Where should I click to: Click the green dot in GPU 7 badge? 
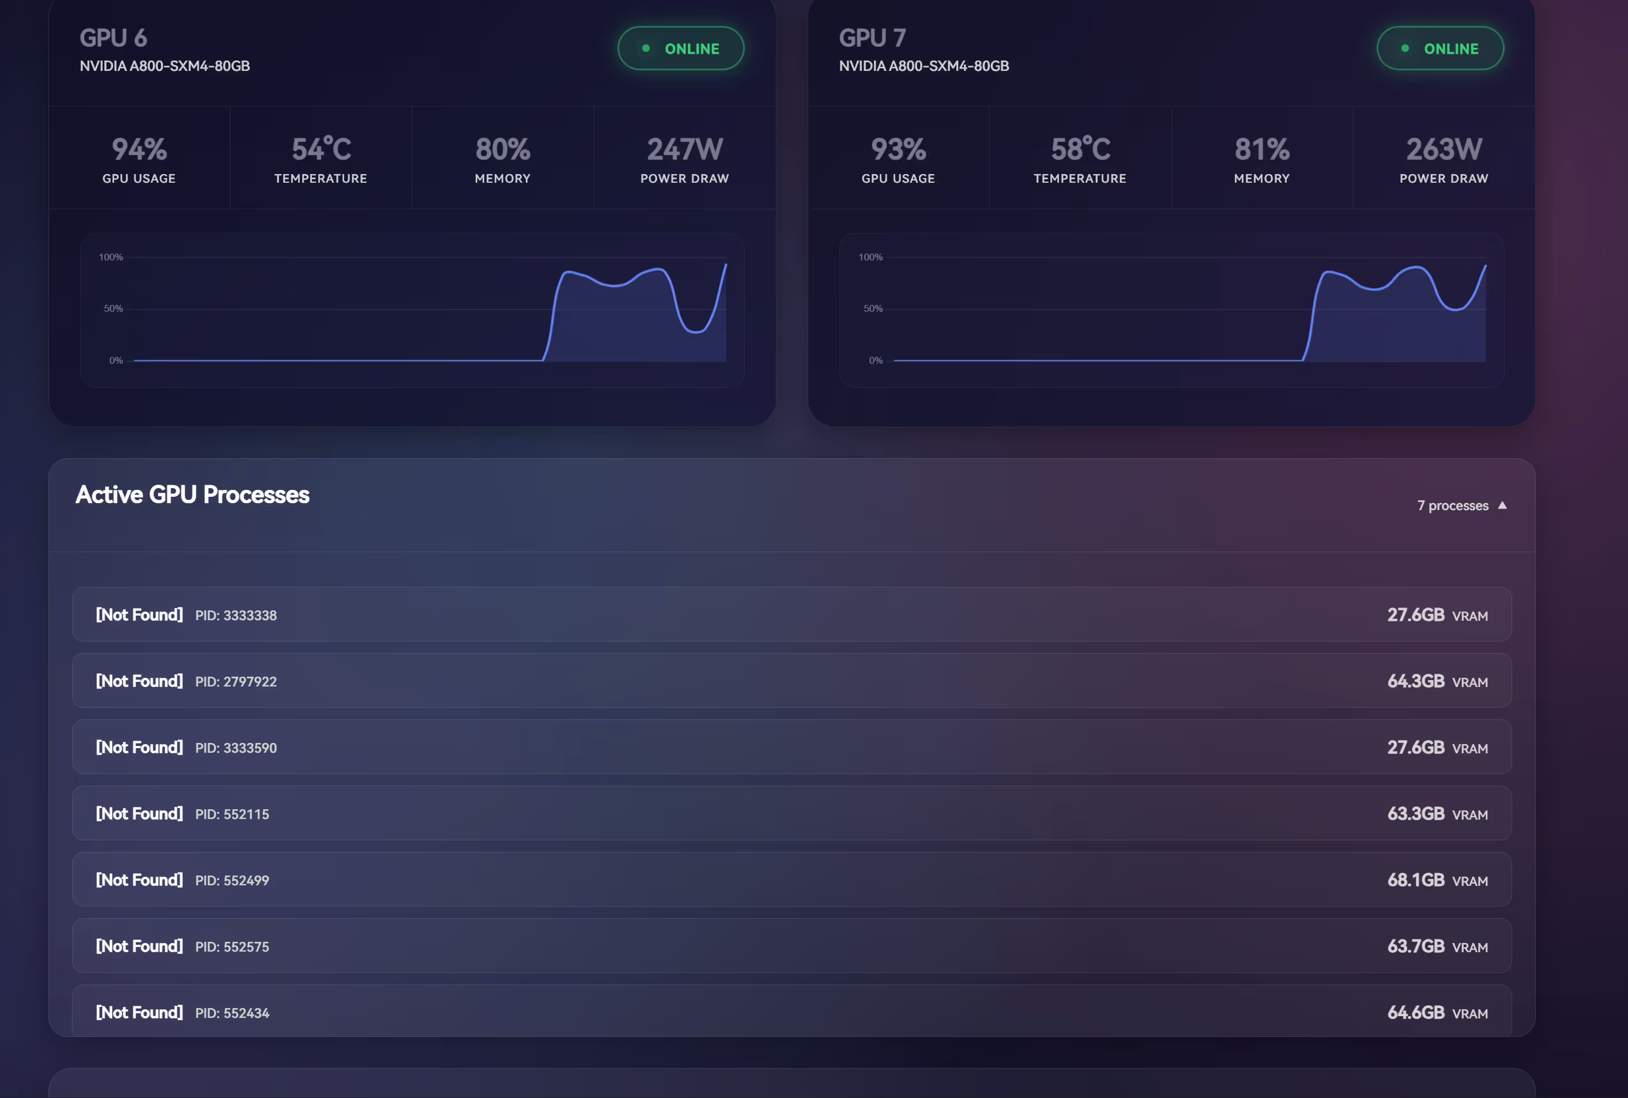pyautogui.click(x=1405, y=48)
